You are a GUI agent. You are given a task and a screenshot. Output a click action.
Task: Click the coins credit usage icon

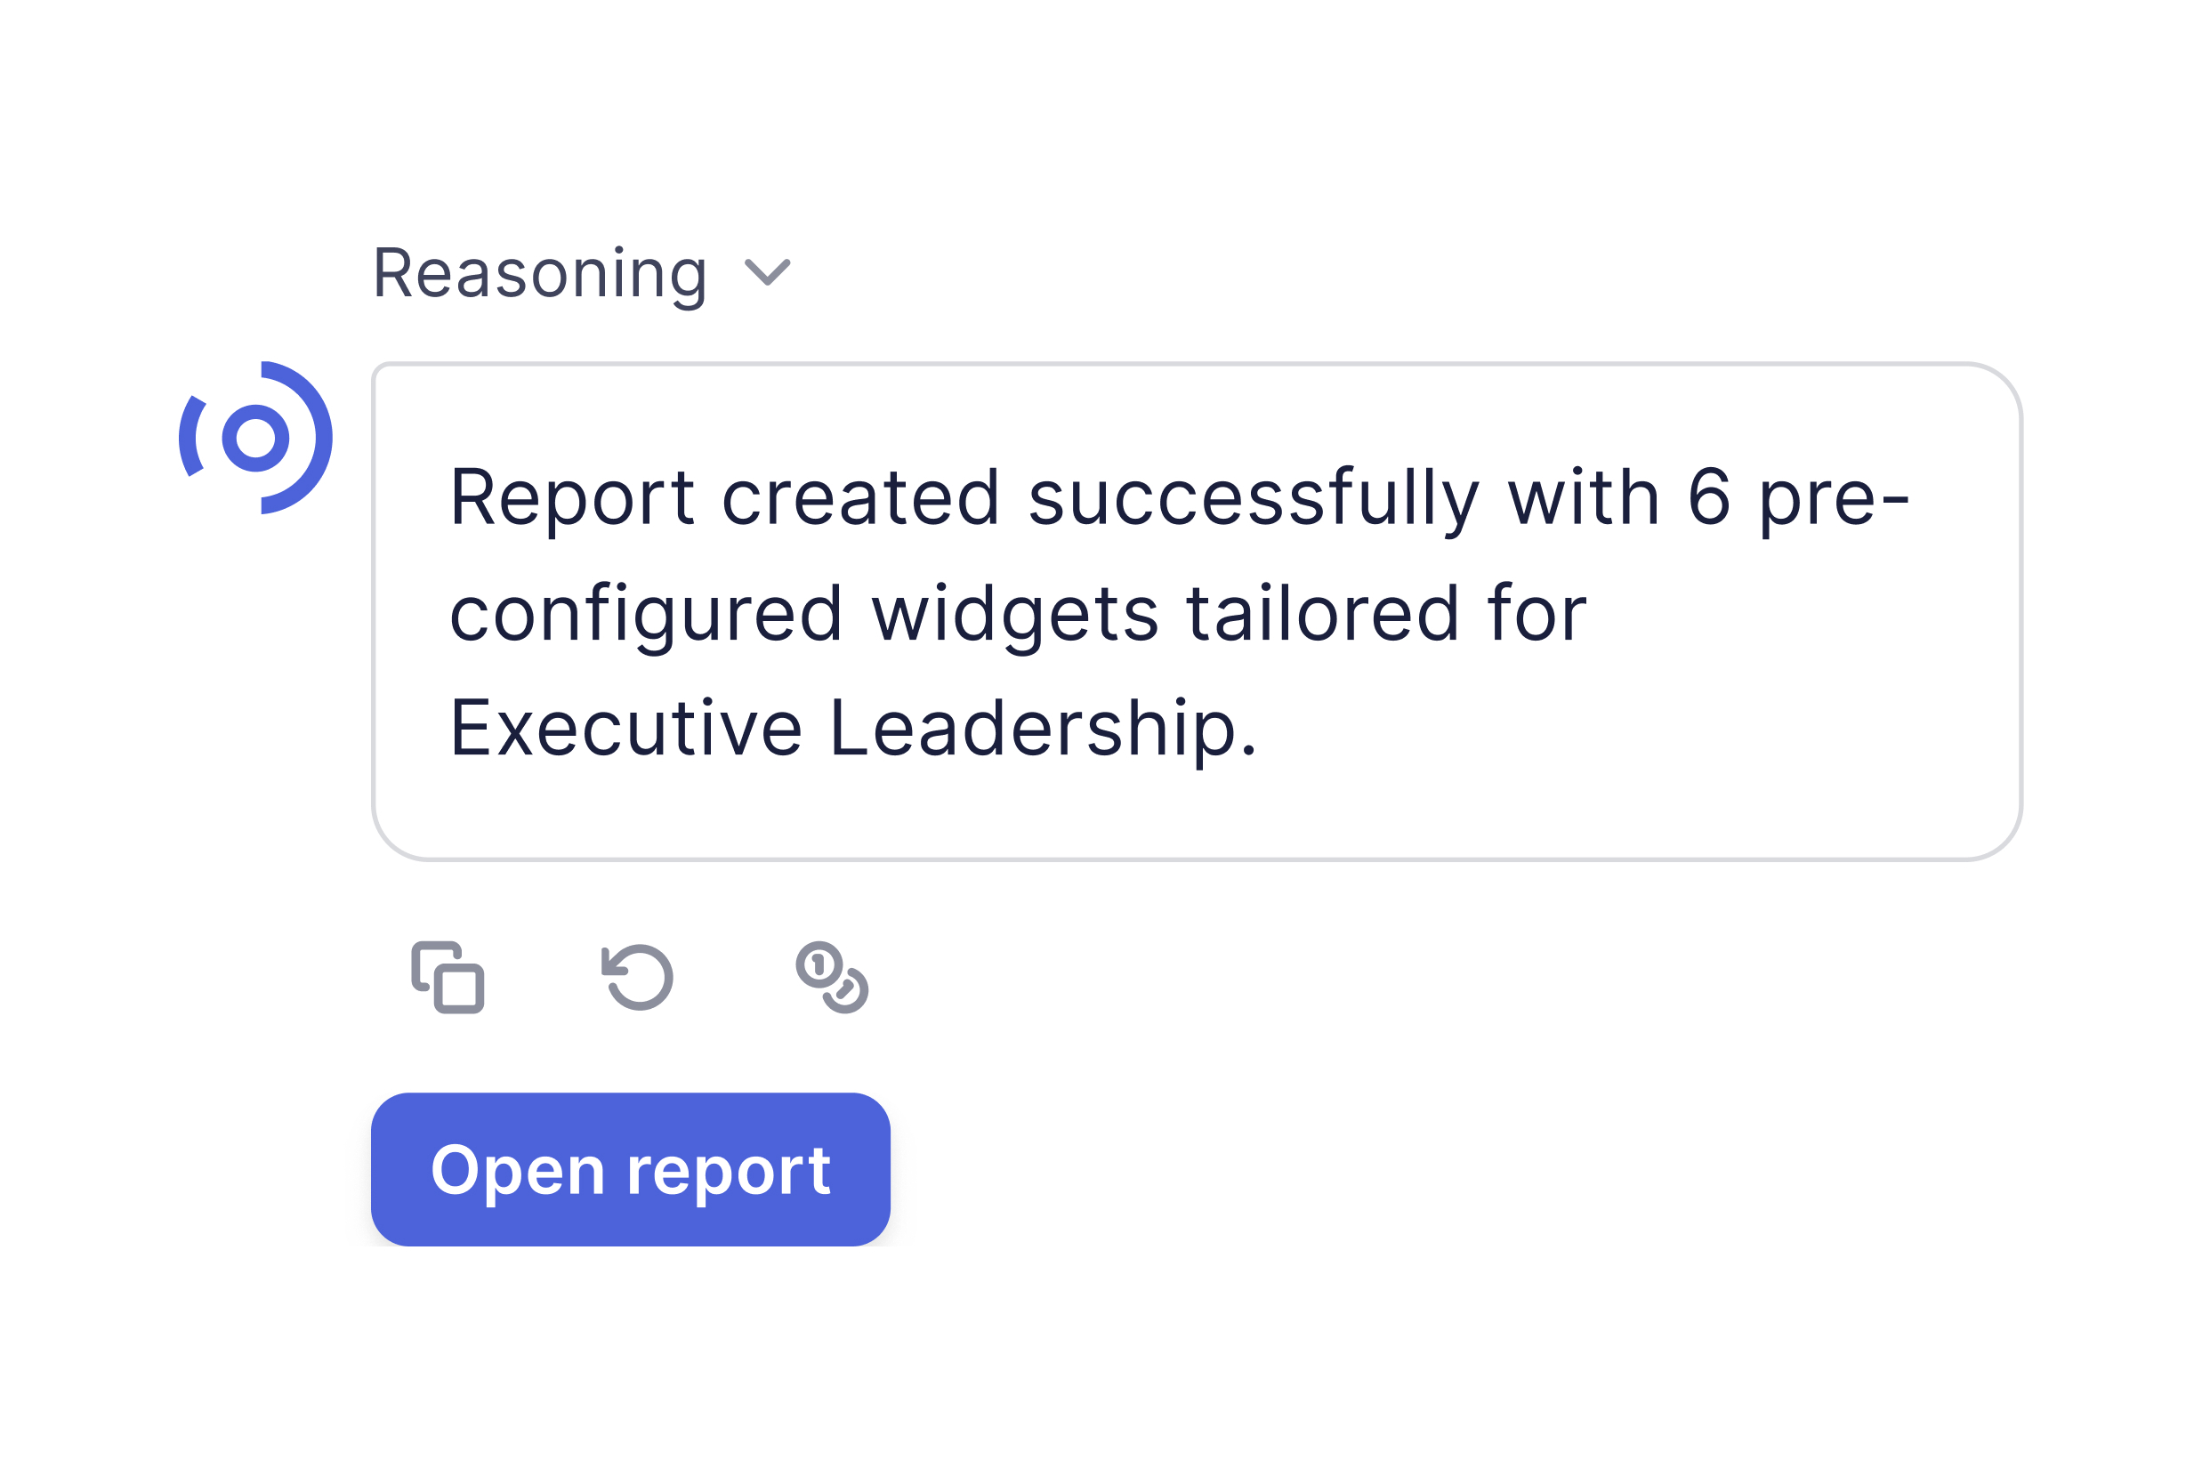click(831, 978)
